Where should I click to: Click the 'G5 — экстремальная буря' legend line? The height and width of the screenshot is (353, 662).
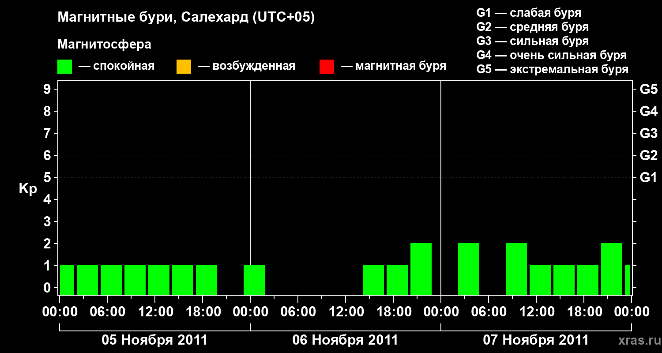tap(553, 69)
